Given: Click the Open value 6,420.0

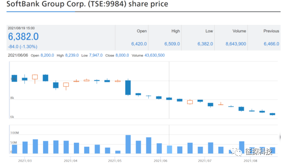Looking at the screenshot, I should (139, 44).
